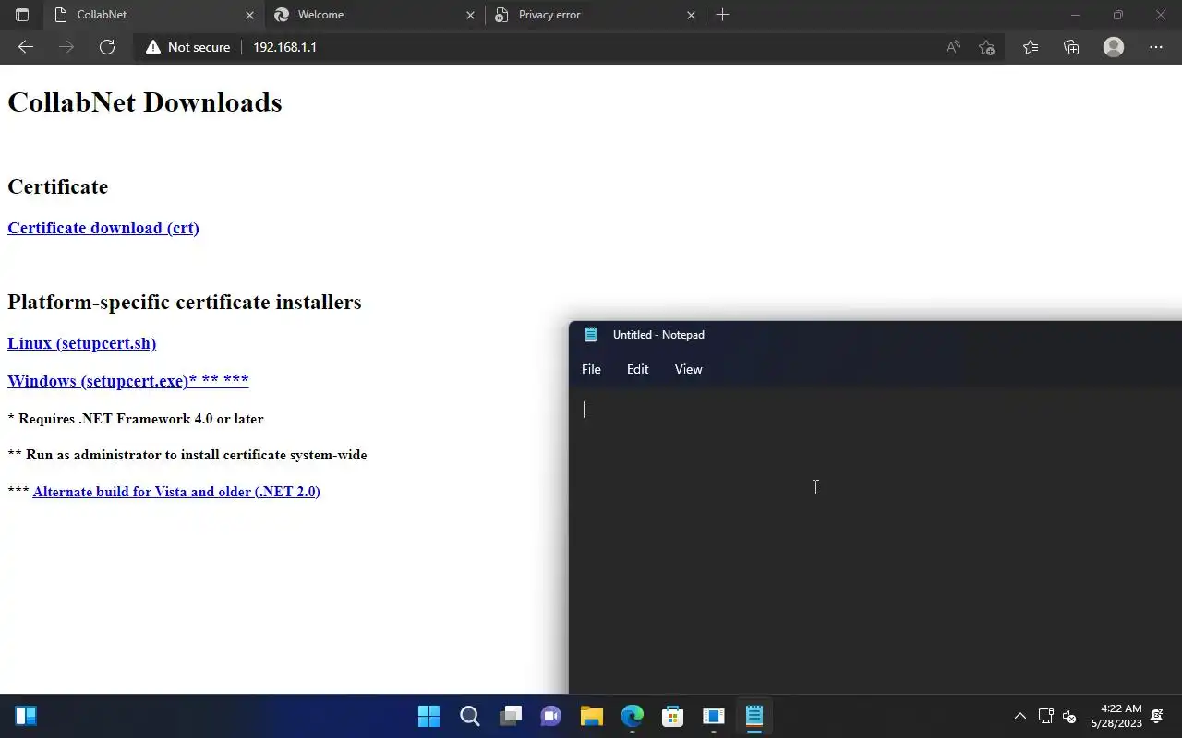1182x738 pixels.
Task: Click the Notepad taskbar icon
Action: [x=754, y=716]
